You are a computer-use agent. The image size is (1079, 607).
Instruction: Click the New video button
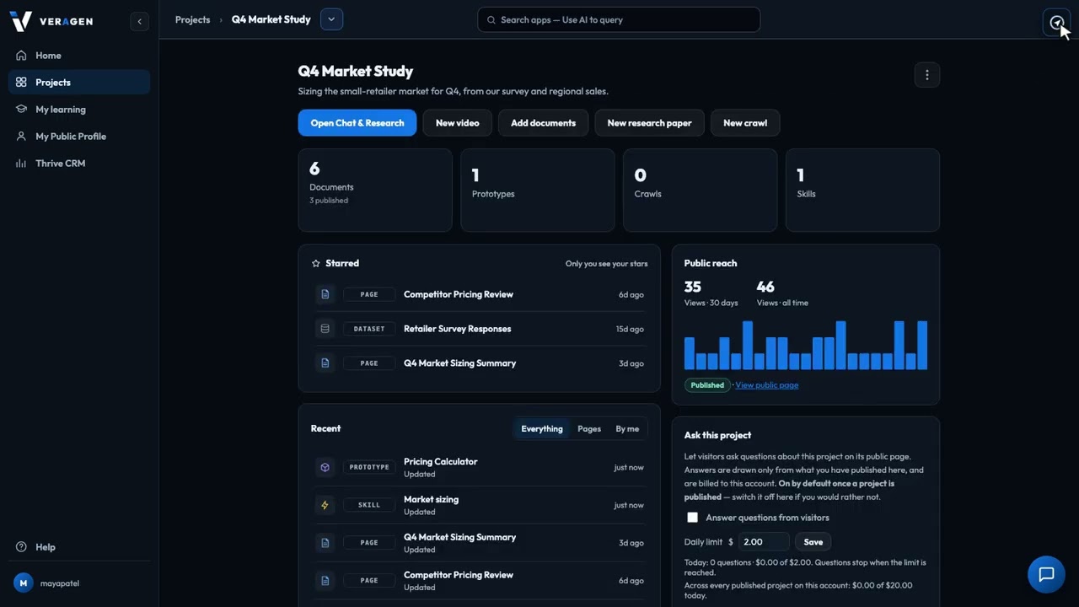(x=458, y=123)
